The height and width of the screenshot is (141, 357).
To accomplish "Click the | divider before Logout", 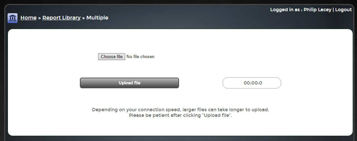I will (x=334, y=10).
